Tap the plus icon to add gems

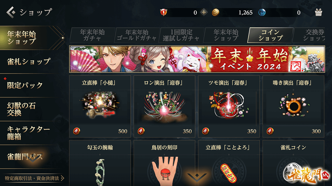pos(204,12)
